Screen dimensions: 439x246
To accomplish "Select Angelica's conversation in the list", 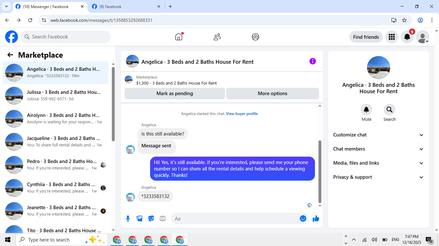I will [x=56, y=73].
